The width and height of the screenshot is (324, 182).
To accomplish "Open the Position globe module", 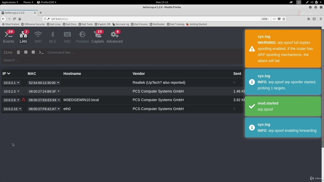I will [82, 37].
